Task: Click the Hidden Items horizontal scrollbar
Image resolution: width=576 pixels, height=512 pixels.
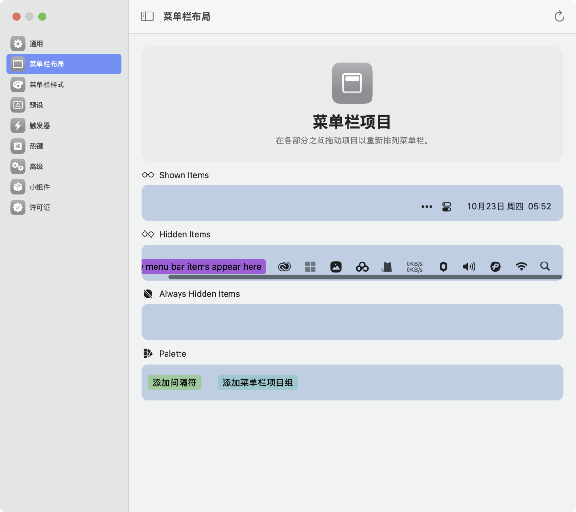Action: pyautogui.click(x=365, y=277)
